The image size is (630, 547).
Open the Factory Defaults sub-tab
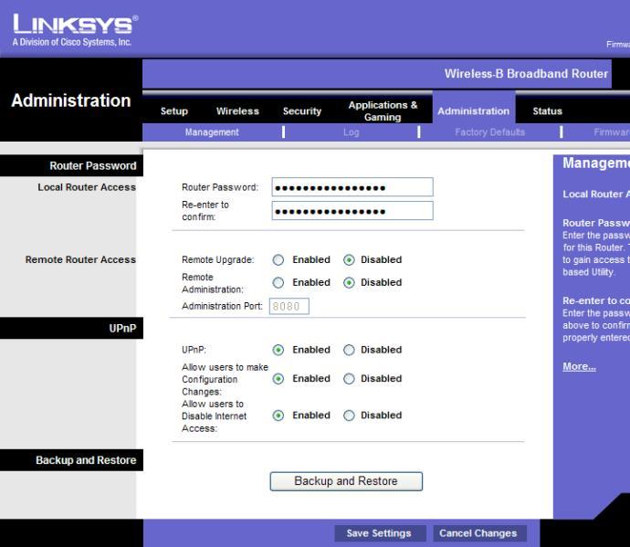coord(489,132)
